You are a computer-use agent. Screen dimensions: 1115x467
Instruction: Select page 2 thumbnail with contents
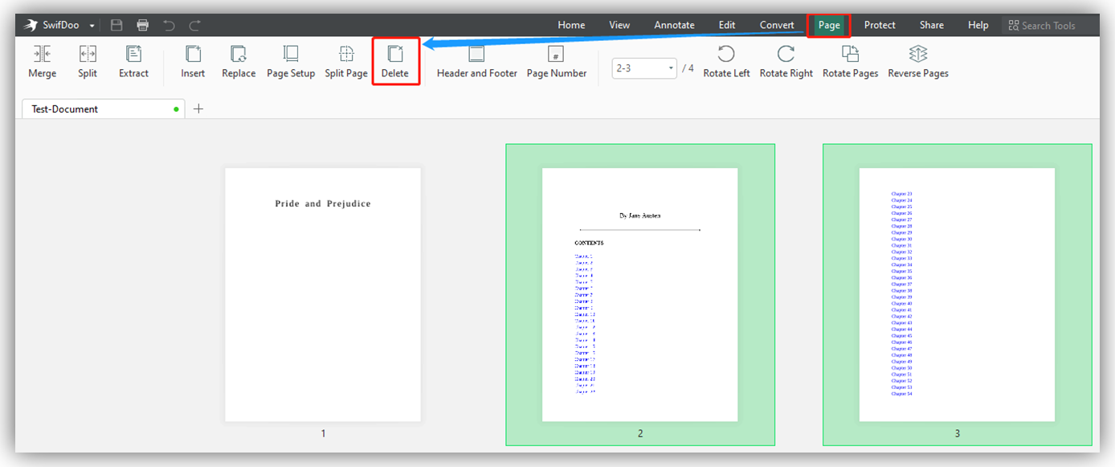[640, 294]
